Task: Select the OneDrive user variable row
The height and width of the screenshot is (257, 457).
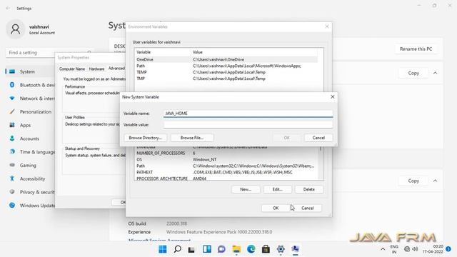Action: (226, 59)
